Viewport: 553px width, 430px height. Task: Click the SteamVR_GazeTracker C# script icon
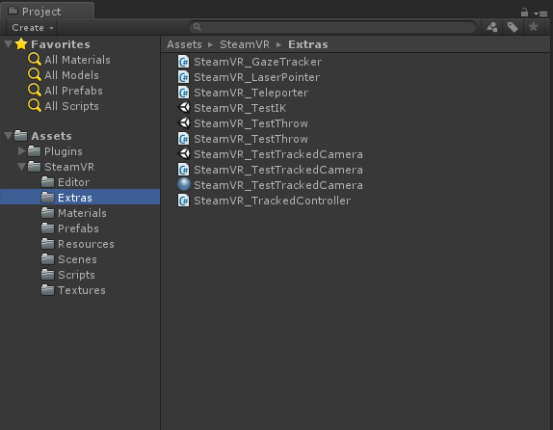pyautogui.click(x=183, y=62)
